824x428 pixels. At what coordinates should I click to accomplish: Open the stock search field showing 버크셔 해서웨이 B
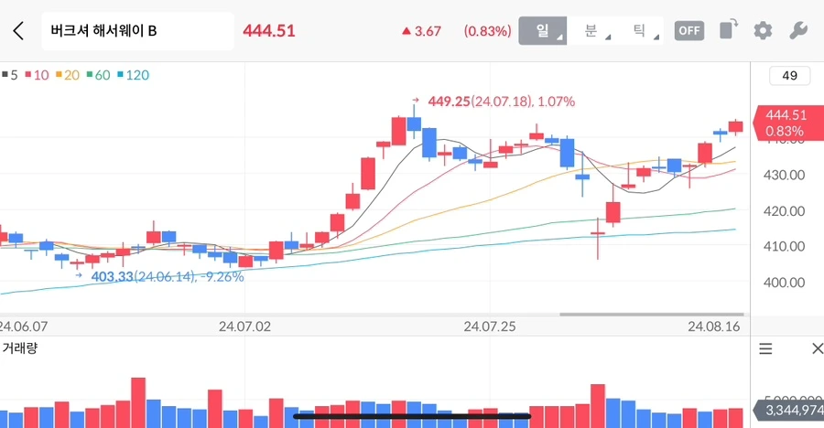(137, 31)
